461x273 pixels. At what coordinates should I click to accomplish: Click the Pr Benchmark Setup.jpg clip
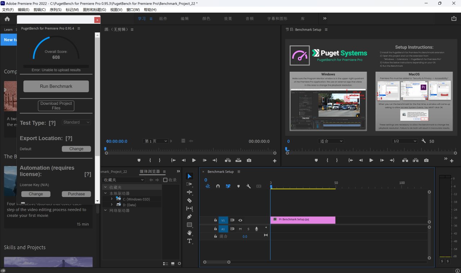click(x=303, y=219)
